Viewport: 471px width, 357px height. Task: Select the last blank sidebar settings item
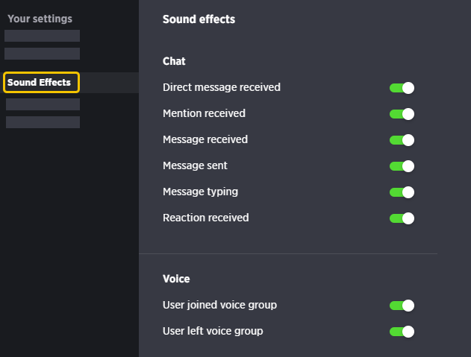coord(43,122)
